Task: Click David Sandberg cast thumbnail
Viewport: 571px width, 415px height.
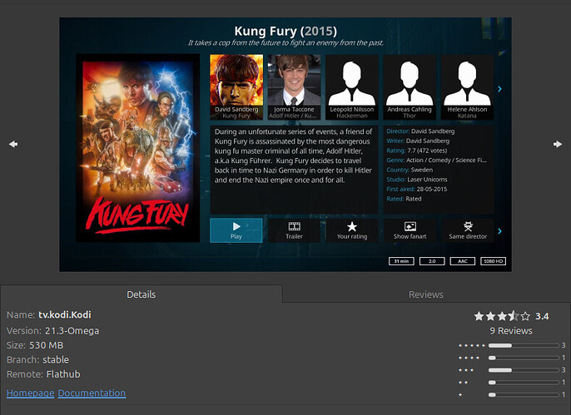Action: pos(236,82)
